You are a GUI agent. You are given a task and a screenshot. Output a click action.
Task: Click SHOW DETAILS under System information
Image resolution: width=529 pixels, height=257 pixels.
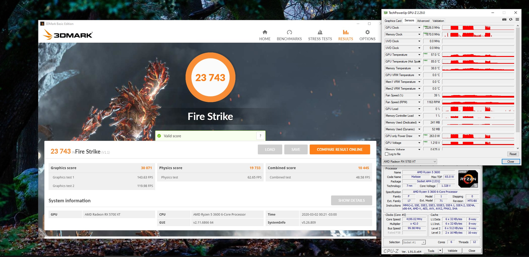(351, 201)
